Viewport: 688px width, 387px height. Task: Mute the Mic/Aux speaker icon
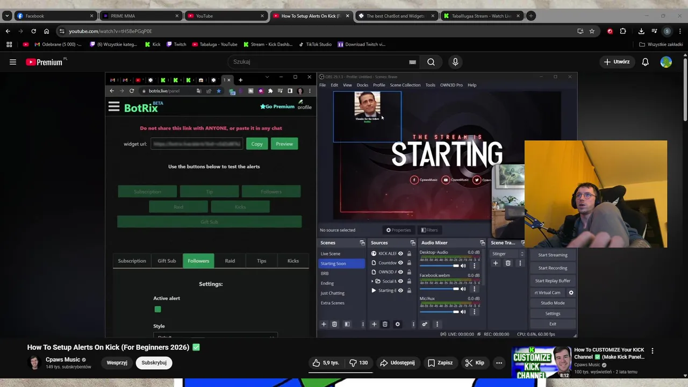463,312
